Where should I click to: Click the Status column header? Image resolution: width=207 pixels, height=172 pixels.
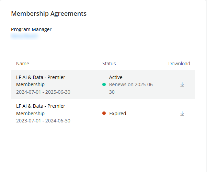point(109,64)
